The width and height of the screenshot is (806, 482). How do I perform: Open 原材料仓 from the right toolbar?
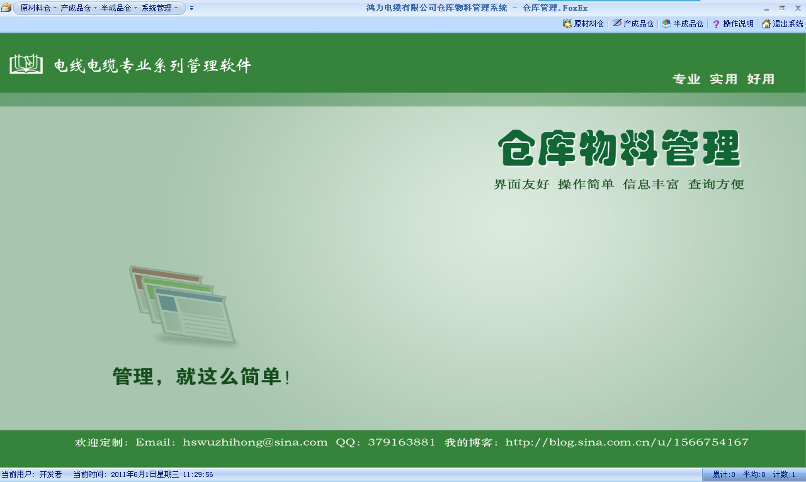point(583,24)
